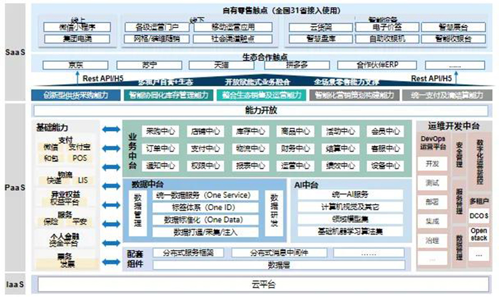Click the 安全管理 column
This screenshot has height=297, width=499.
point(459,155)
